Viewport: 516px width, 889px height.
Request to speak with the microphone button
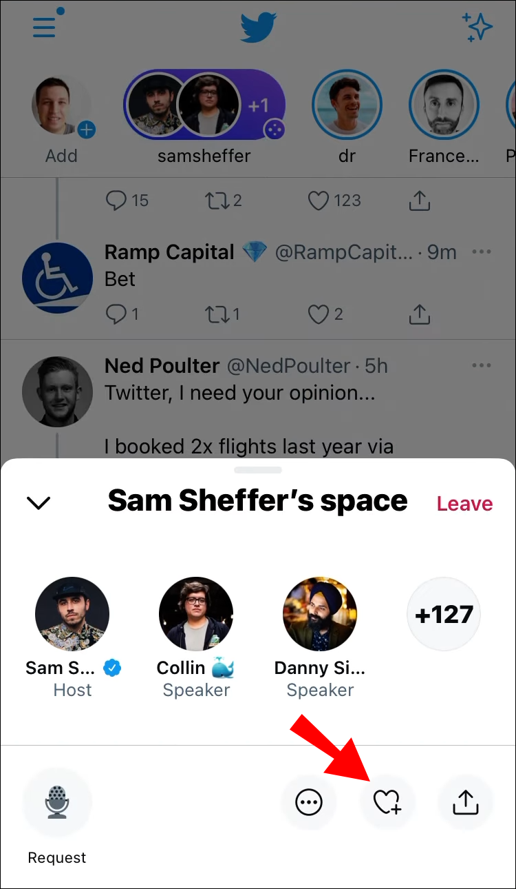pyautogui.click(x=57, y=802)
